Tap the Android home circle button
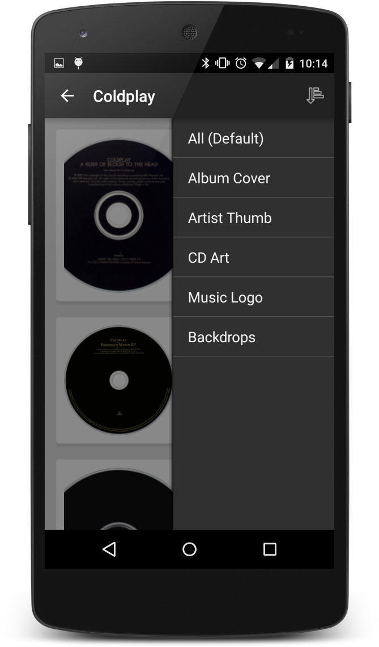Image resolution: width=379 pixels, height=647 pixels. (x=189, y=549)
